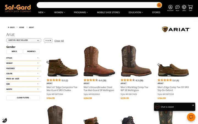Go to Mobile Shoe Stores

click(x=108, y=12)
